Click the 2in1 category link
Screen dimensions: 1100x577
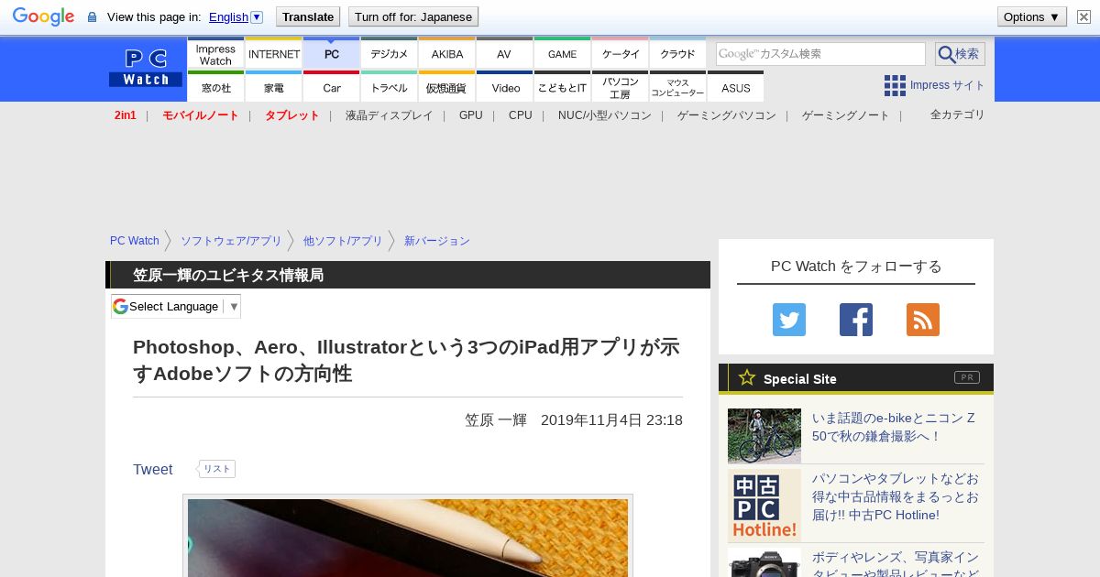tap(126, 115)
